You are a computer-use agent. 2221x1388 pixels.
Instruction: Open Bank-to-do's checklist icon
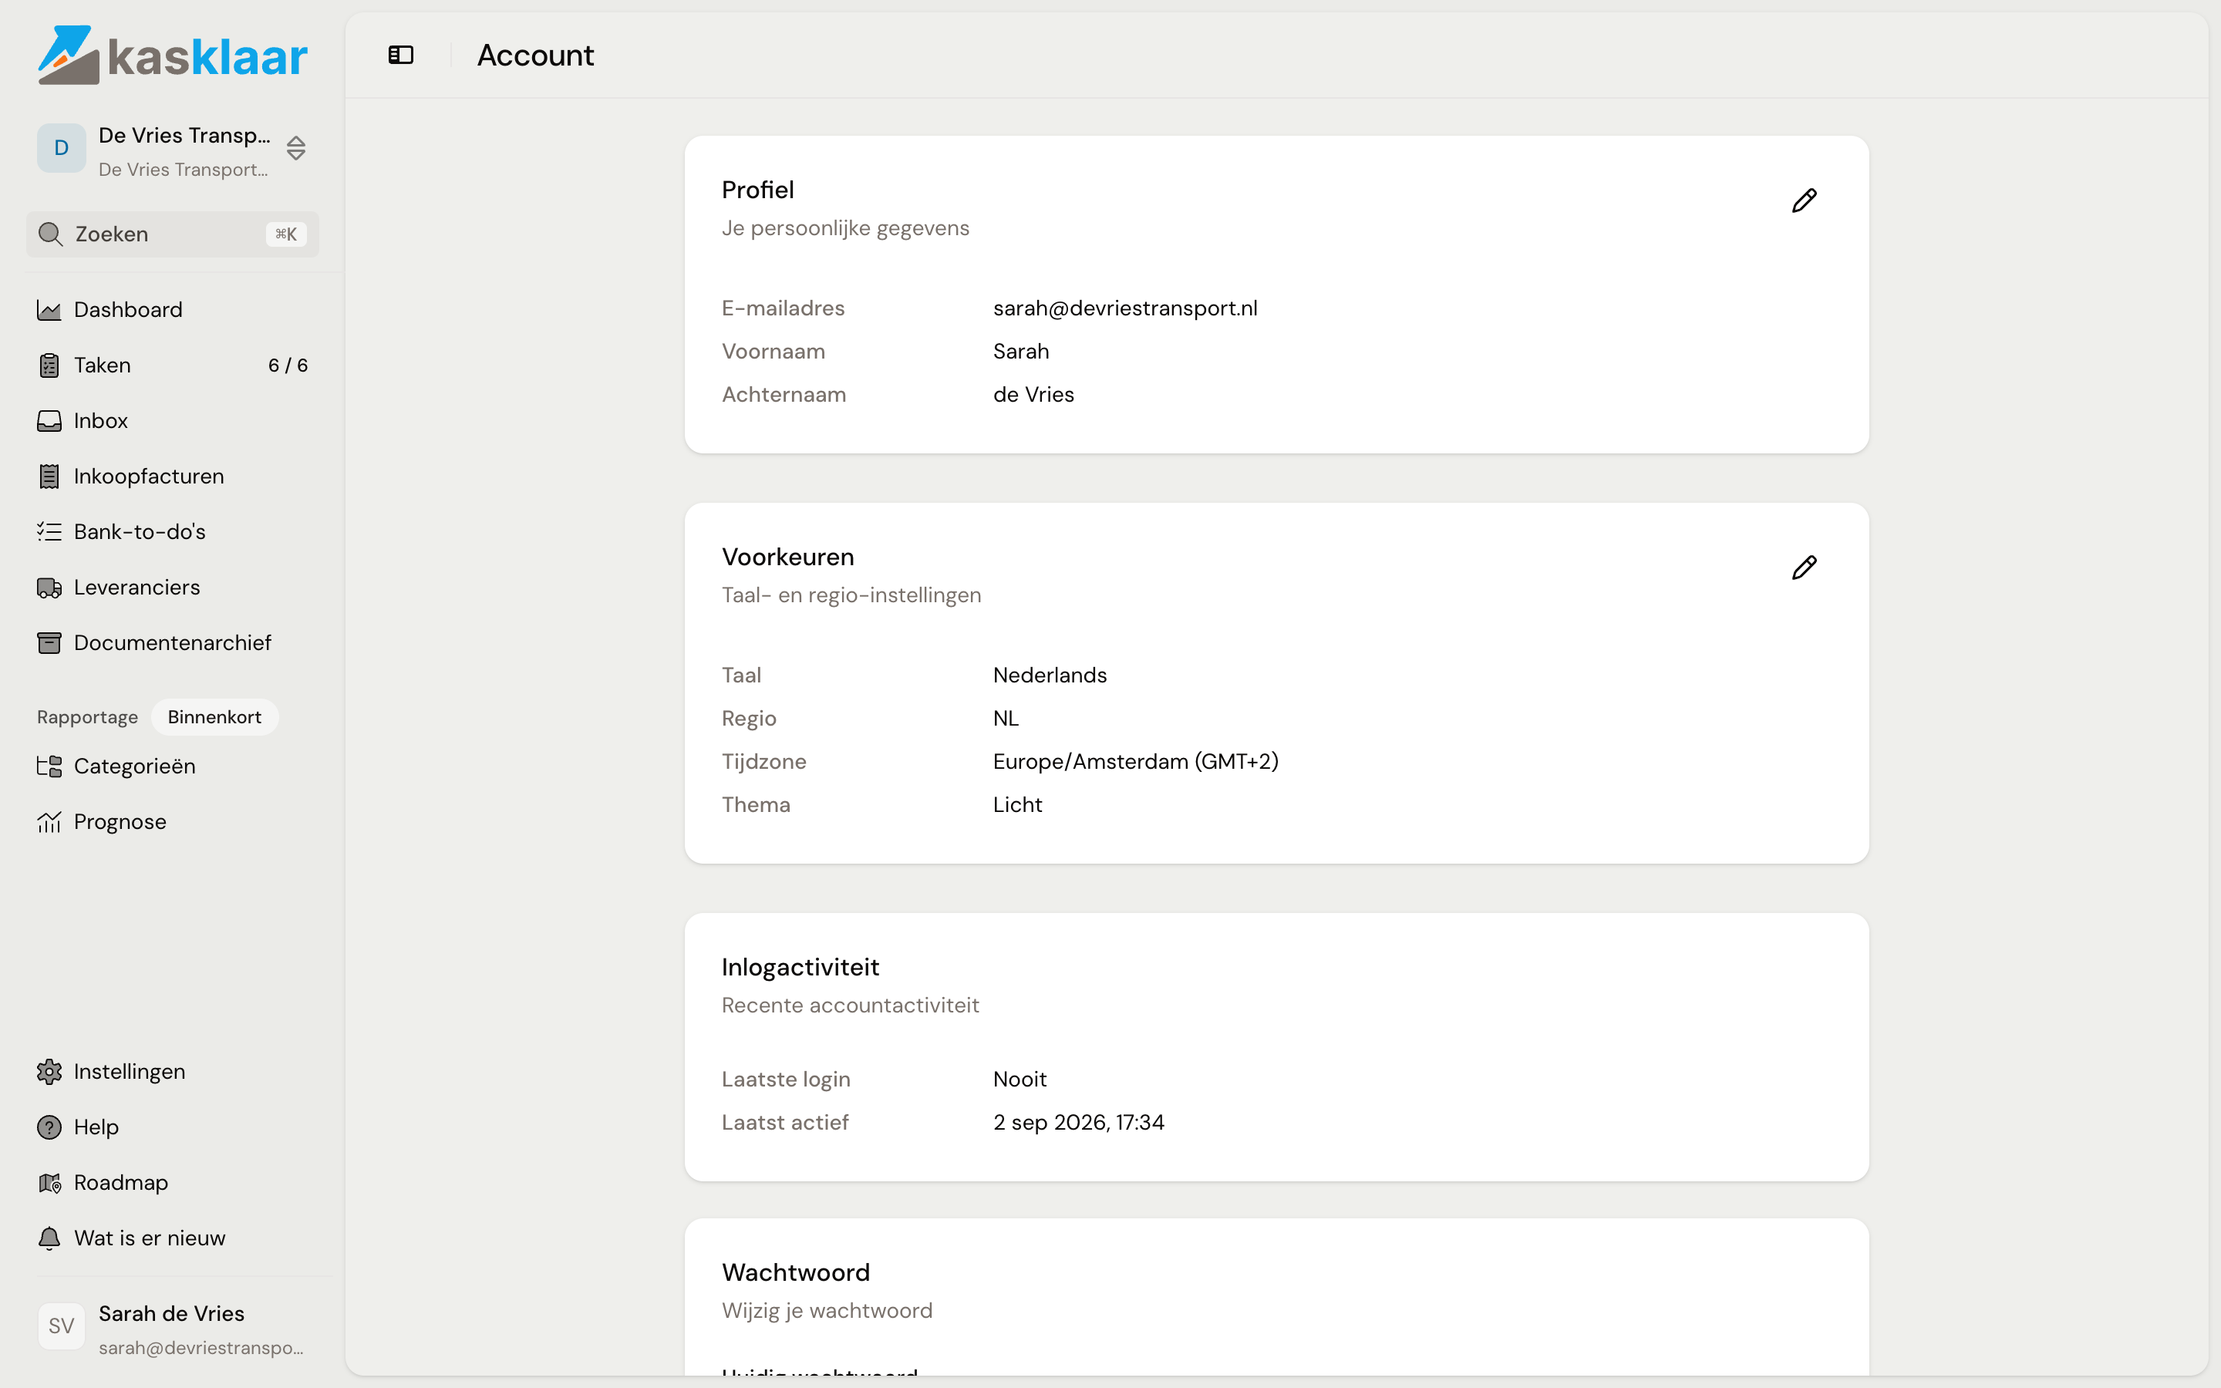(49, 531)
